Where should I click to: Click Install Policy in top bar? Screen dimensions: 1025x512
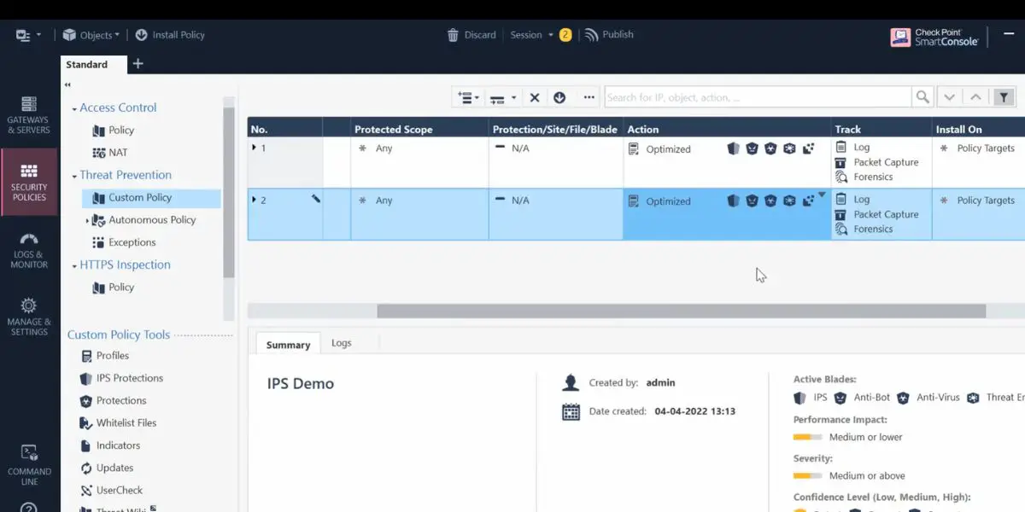point(170,35)
